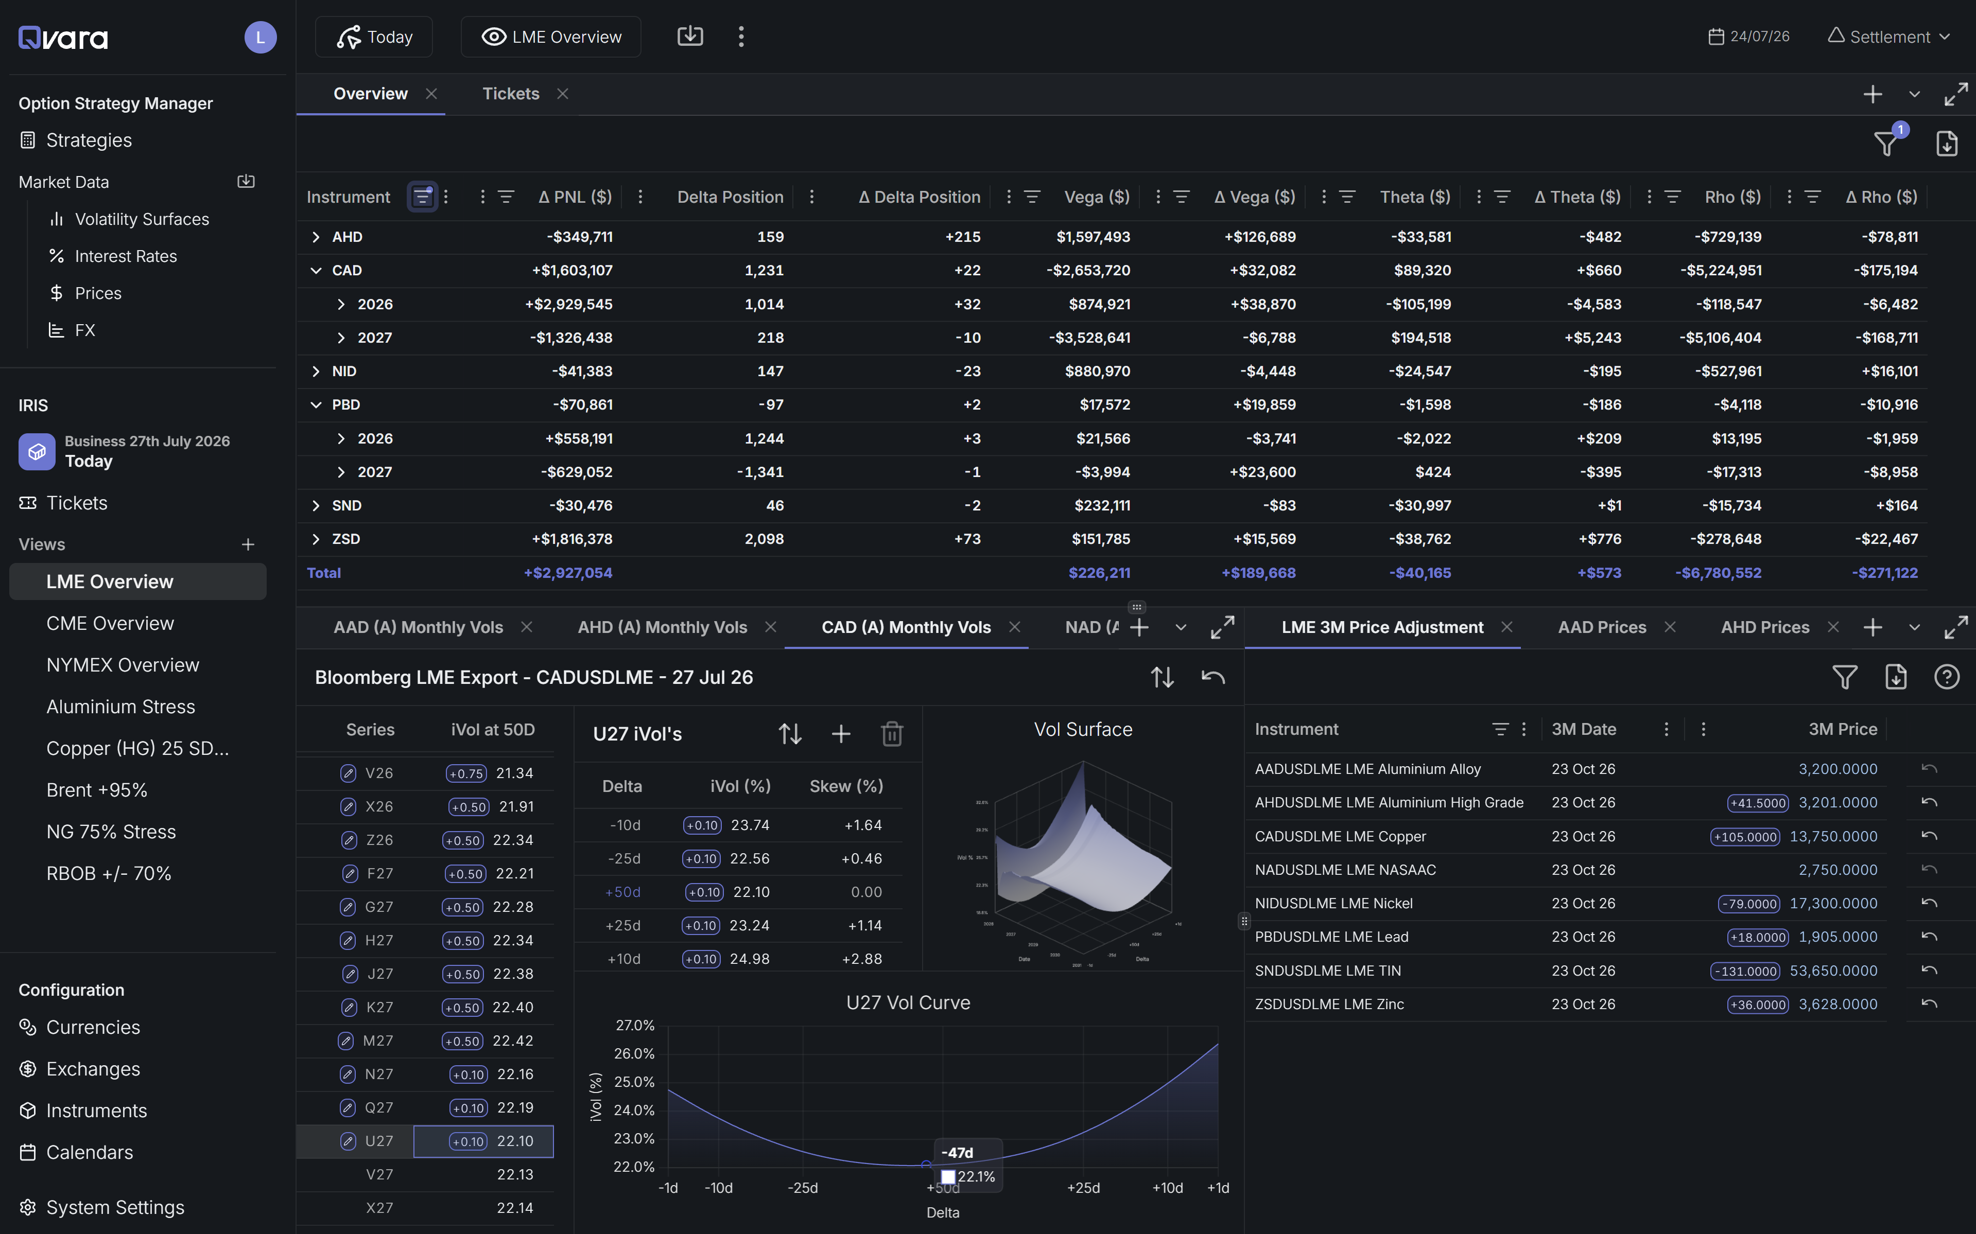Open help icon in LME 3M Price panel
The height and width of the screenshot is (1234, 1976).
(x=1947, y=677)
